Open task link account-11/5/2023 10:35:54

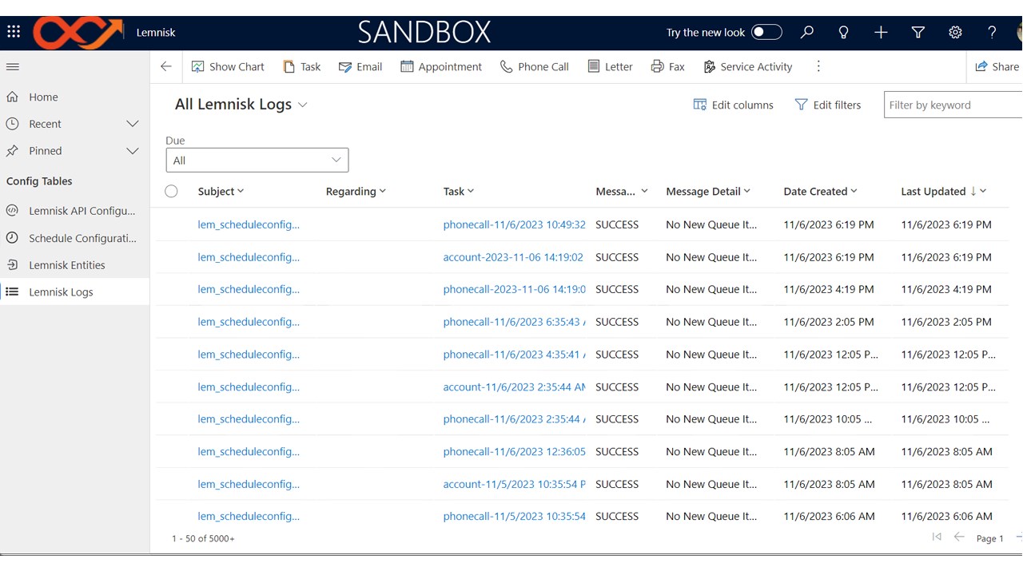[515, 484]
